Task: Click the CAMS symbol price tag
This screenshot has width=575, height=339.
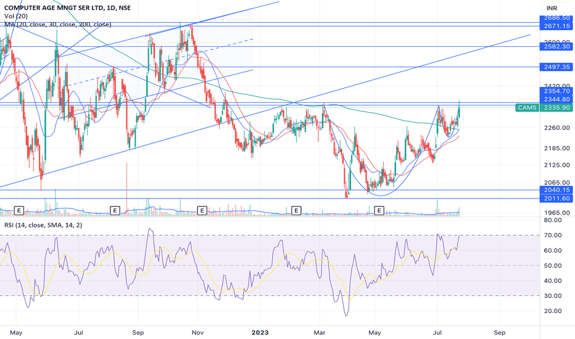Action: tap(527, 108)
